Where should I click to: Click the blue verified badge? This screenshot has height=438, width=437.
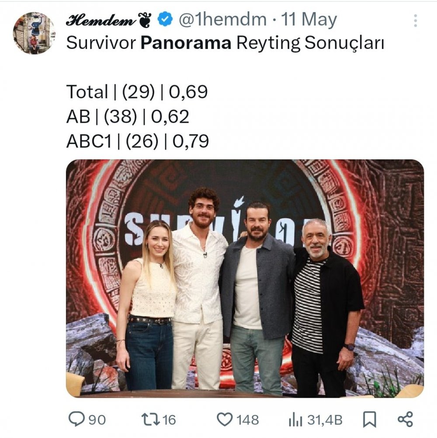pos(165,20)
